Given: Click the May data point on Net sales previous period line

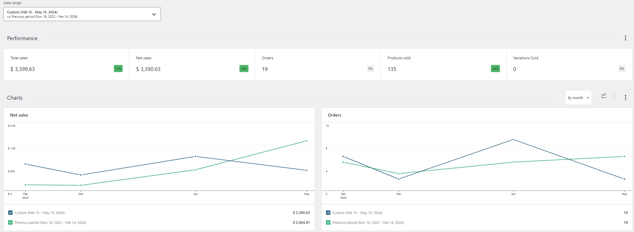Looking at the screenshot, I should coord(307,141).
